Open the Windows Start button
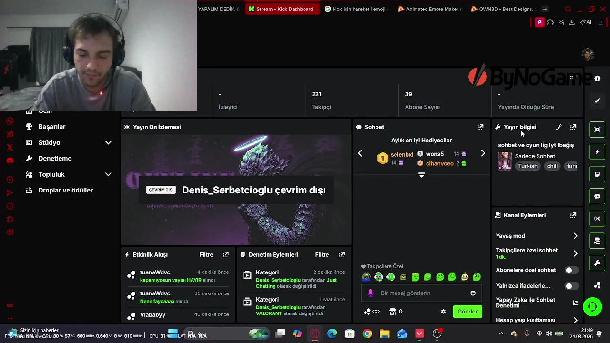The height and width of the screenshot is (343, 610). pos(173,333)
